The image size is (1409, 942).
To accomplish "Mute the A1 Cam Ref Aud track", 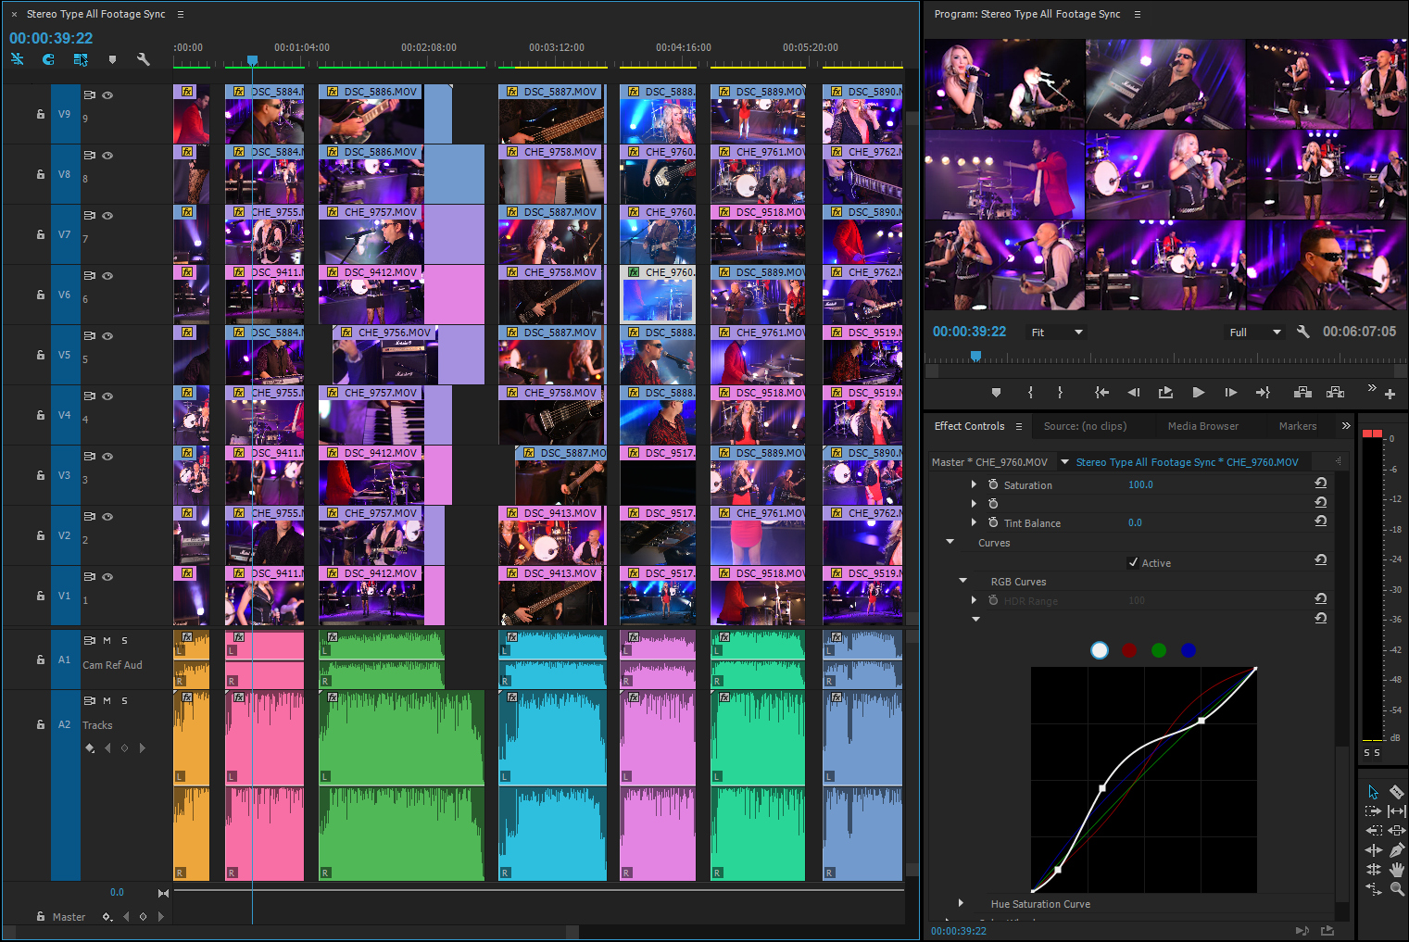I will point(107,641).
